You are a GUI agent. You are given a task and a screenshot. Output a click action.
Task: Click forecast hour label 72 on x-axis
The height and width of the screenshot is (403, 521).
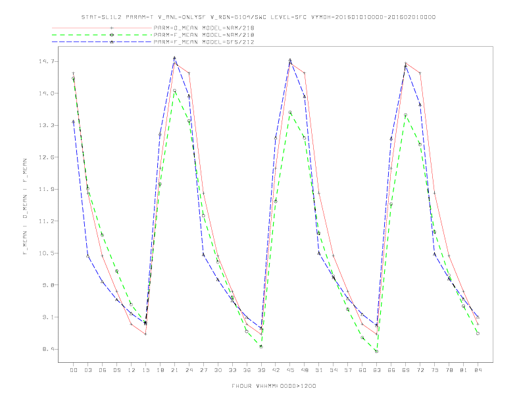420,370
